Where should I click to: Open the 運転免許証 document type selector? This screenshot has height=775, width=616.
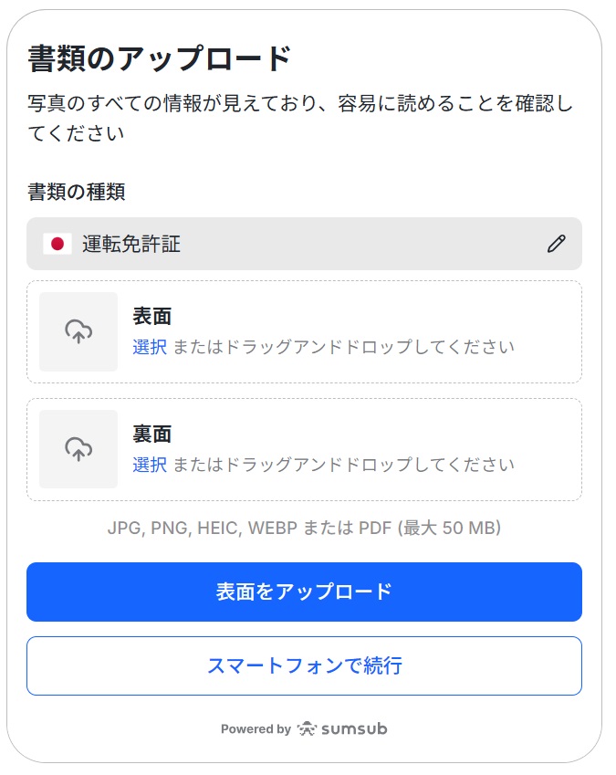click(274, 244)
